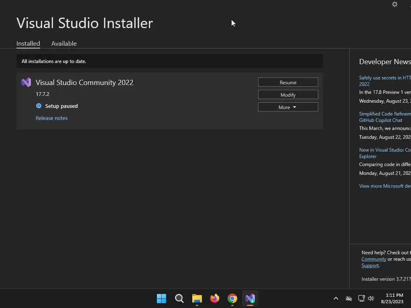The height and width of the screenshot is (308, 411).
Task: Click the 'Wednesday, August 23' date text
Action: click(x=385, y=101)
